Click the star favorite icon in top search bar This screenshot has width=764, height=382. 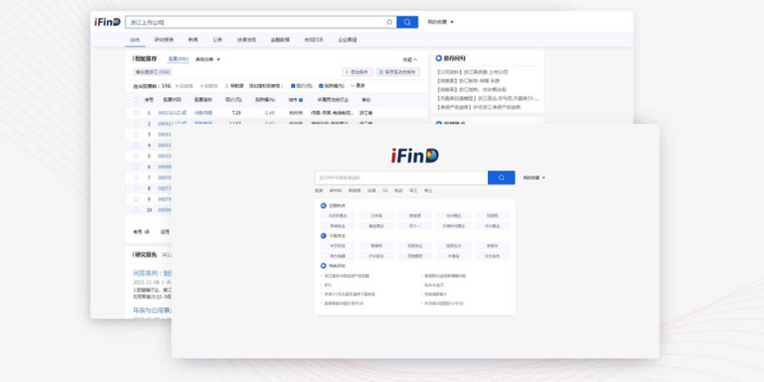click(x=389, y=22)
